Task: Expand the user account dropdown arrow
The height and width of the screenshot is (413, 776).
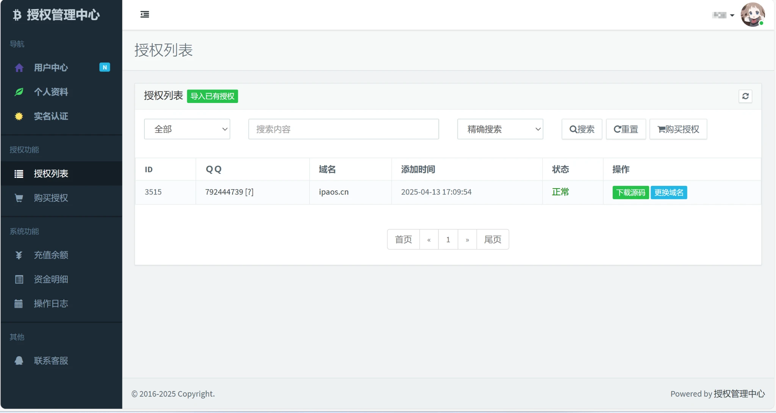Action: [x=732, y=16]
